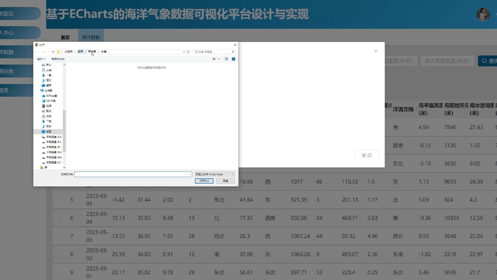497x280 pixels.
Task: Tick the checkbox for table row 5
Action: [57, 200]
